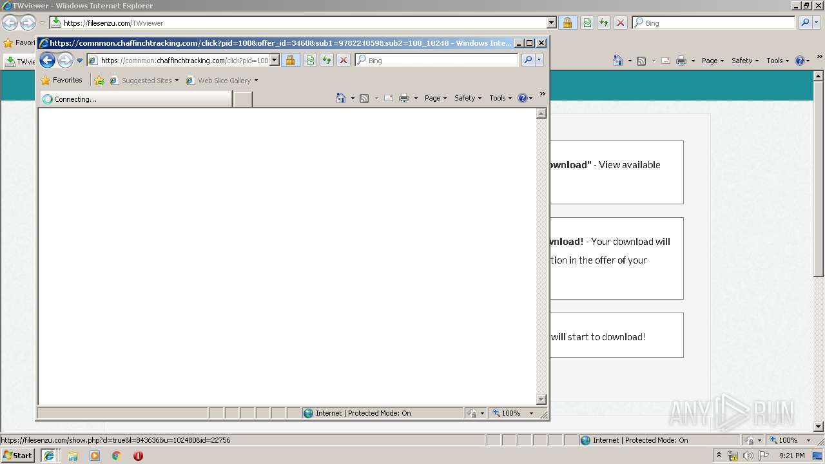Open a new tab in popup

coord(242,99)
